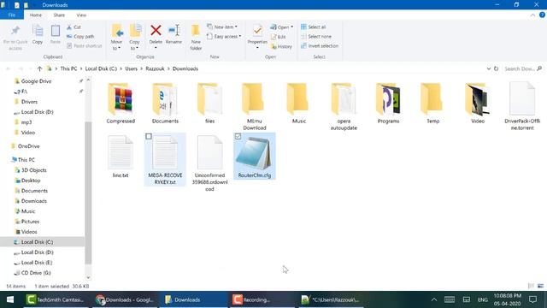Select the Programs folder
The height and width of the screenshot is (308, 547).
(388, 104)
